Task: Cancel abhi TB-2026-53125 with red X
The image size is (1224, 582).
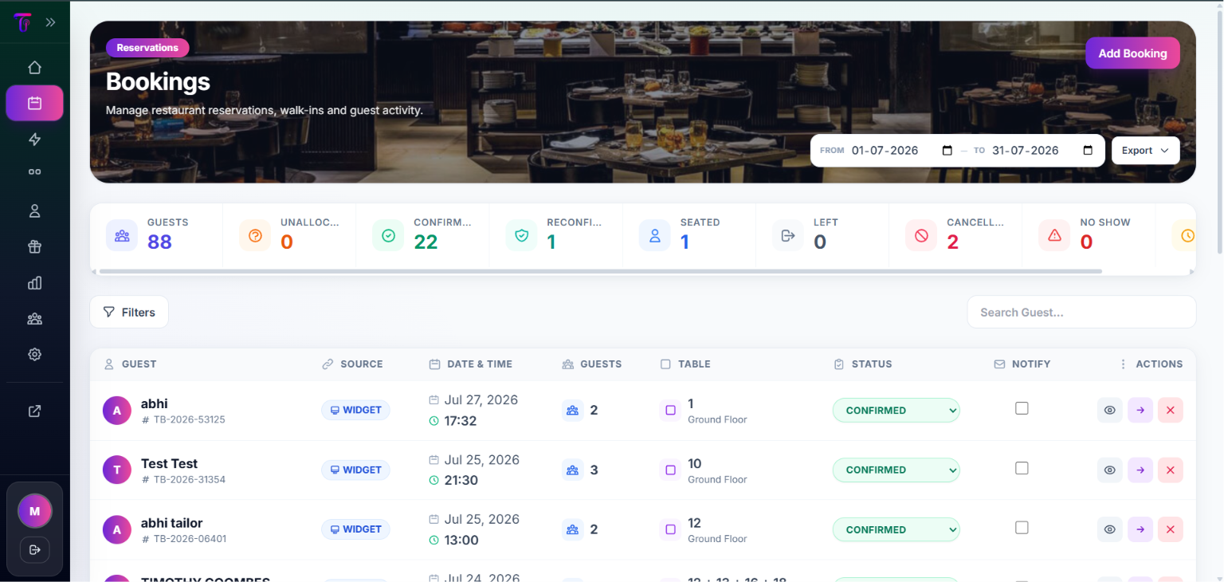Action: (x=1171, y=410)
